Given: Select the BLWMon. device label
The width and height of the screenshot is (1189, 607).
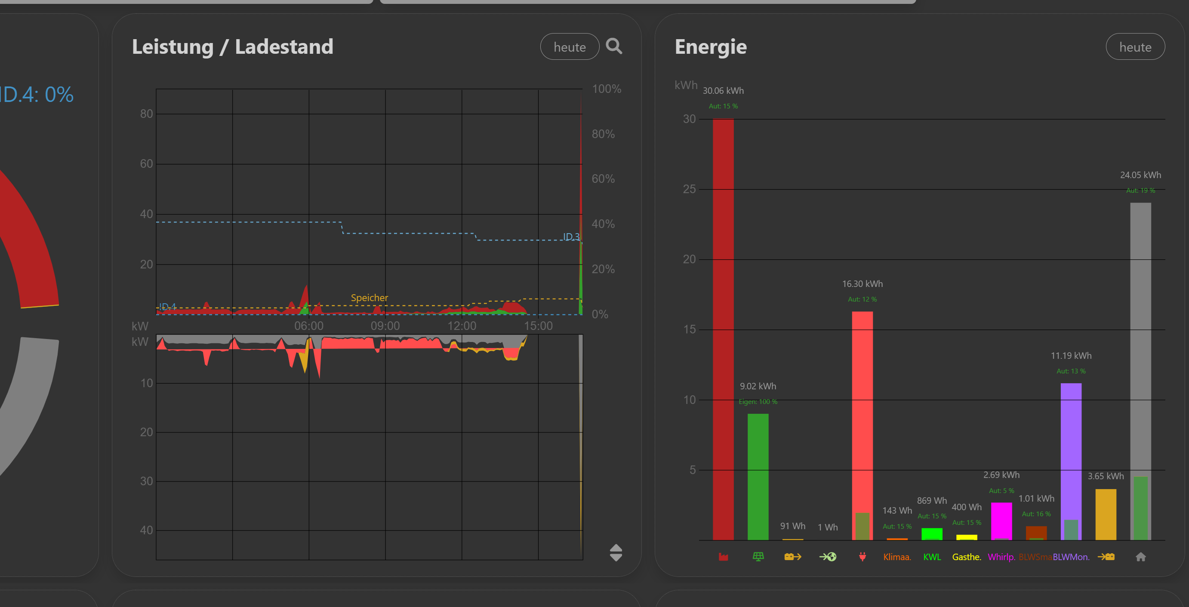Looking at the screenshot, I should (1071, 557).
